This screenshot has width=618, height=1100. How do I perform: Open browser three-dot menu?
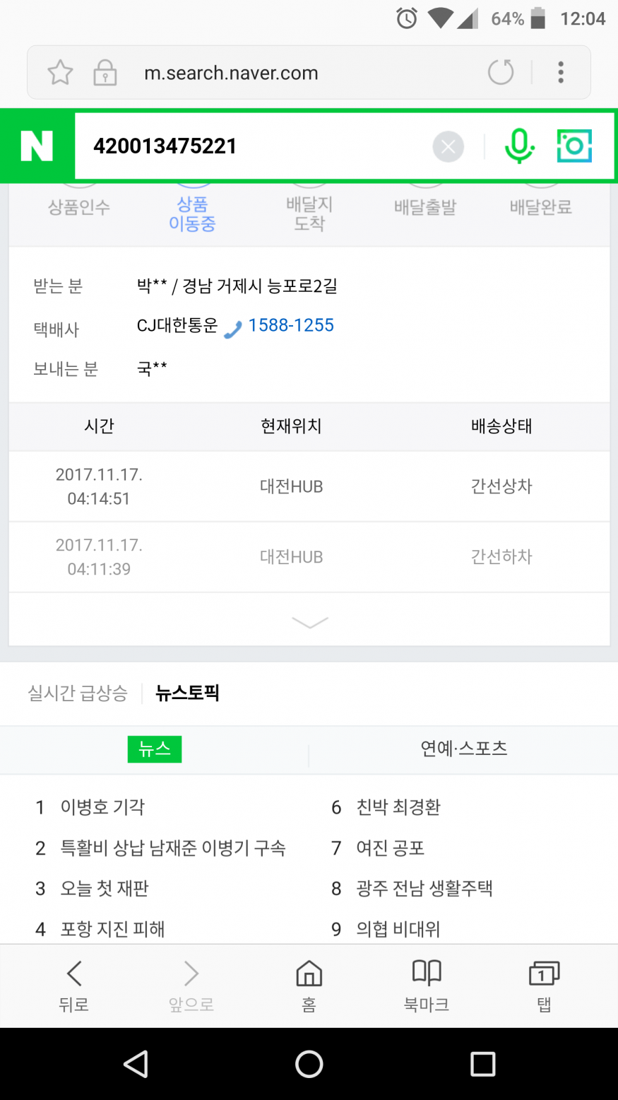(x=561, y=72)
